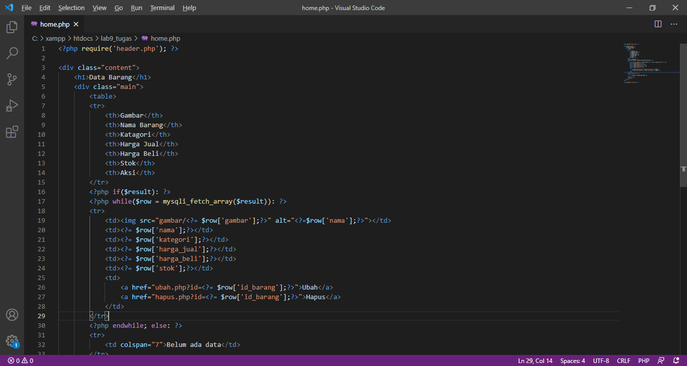The width and height of the screenshot is (687, 366).
Task: Open the Run menu
Action: (x=136, y=8)
